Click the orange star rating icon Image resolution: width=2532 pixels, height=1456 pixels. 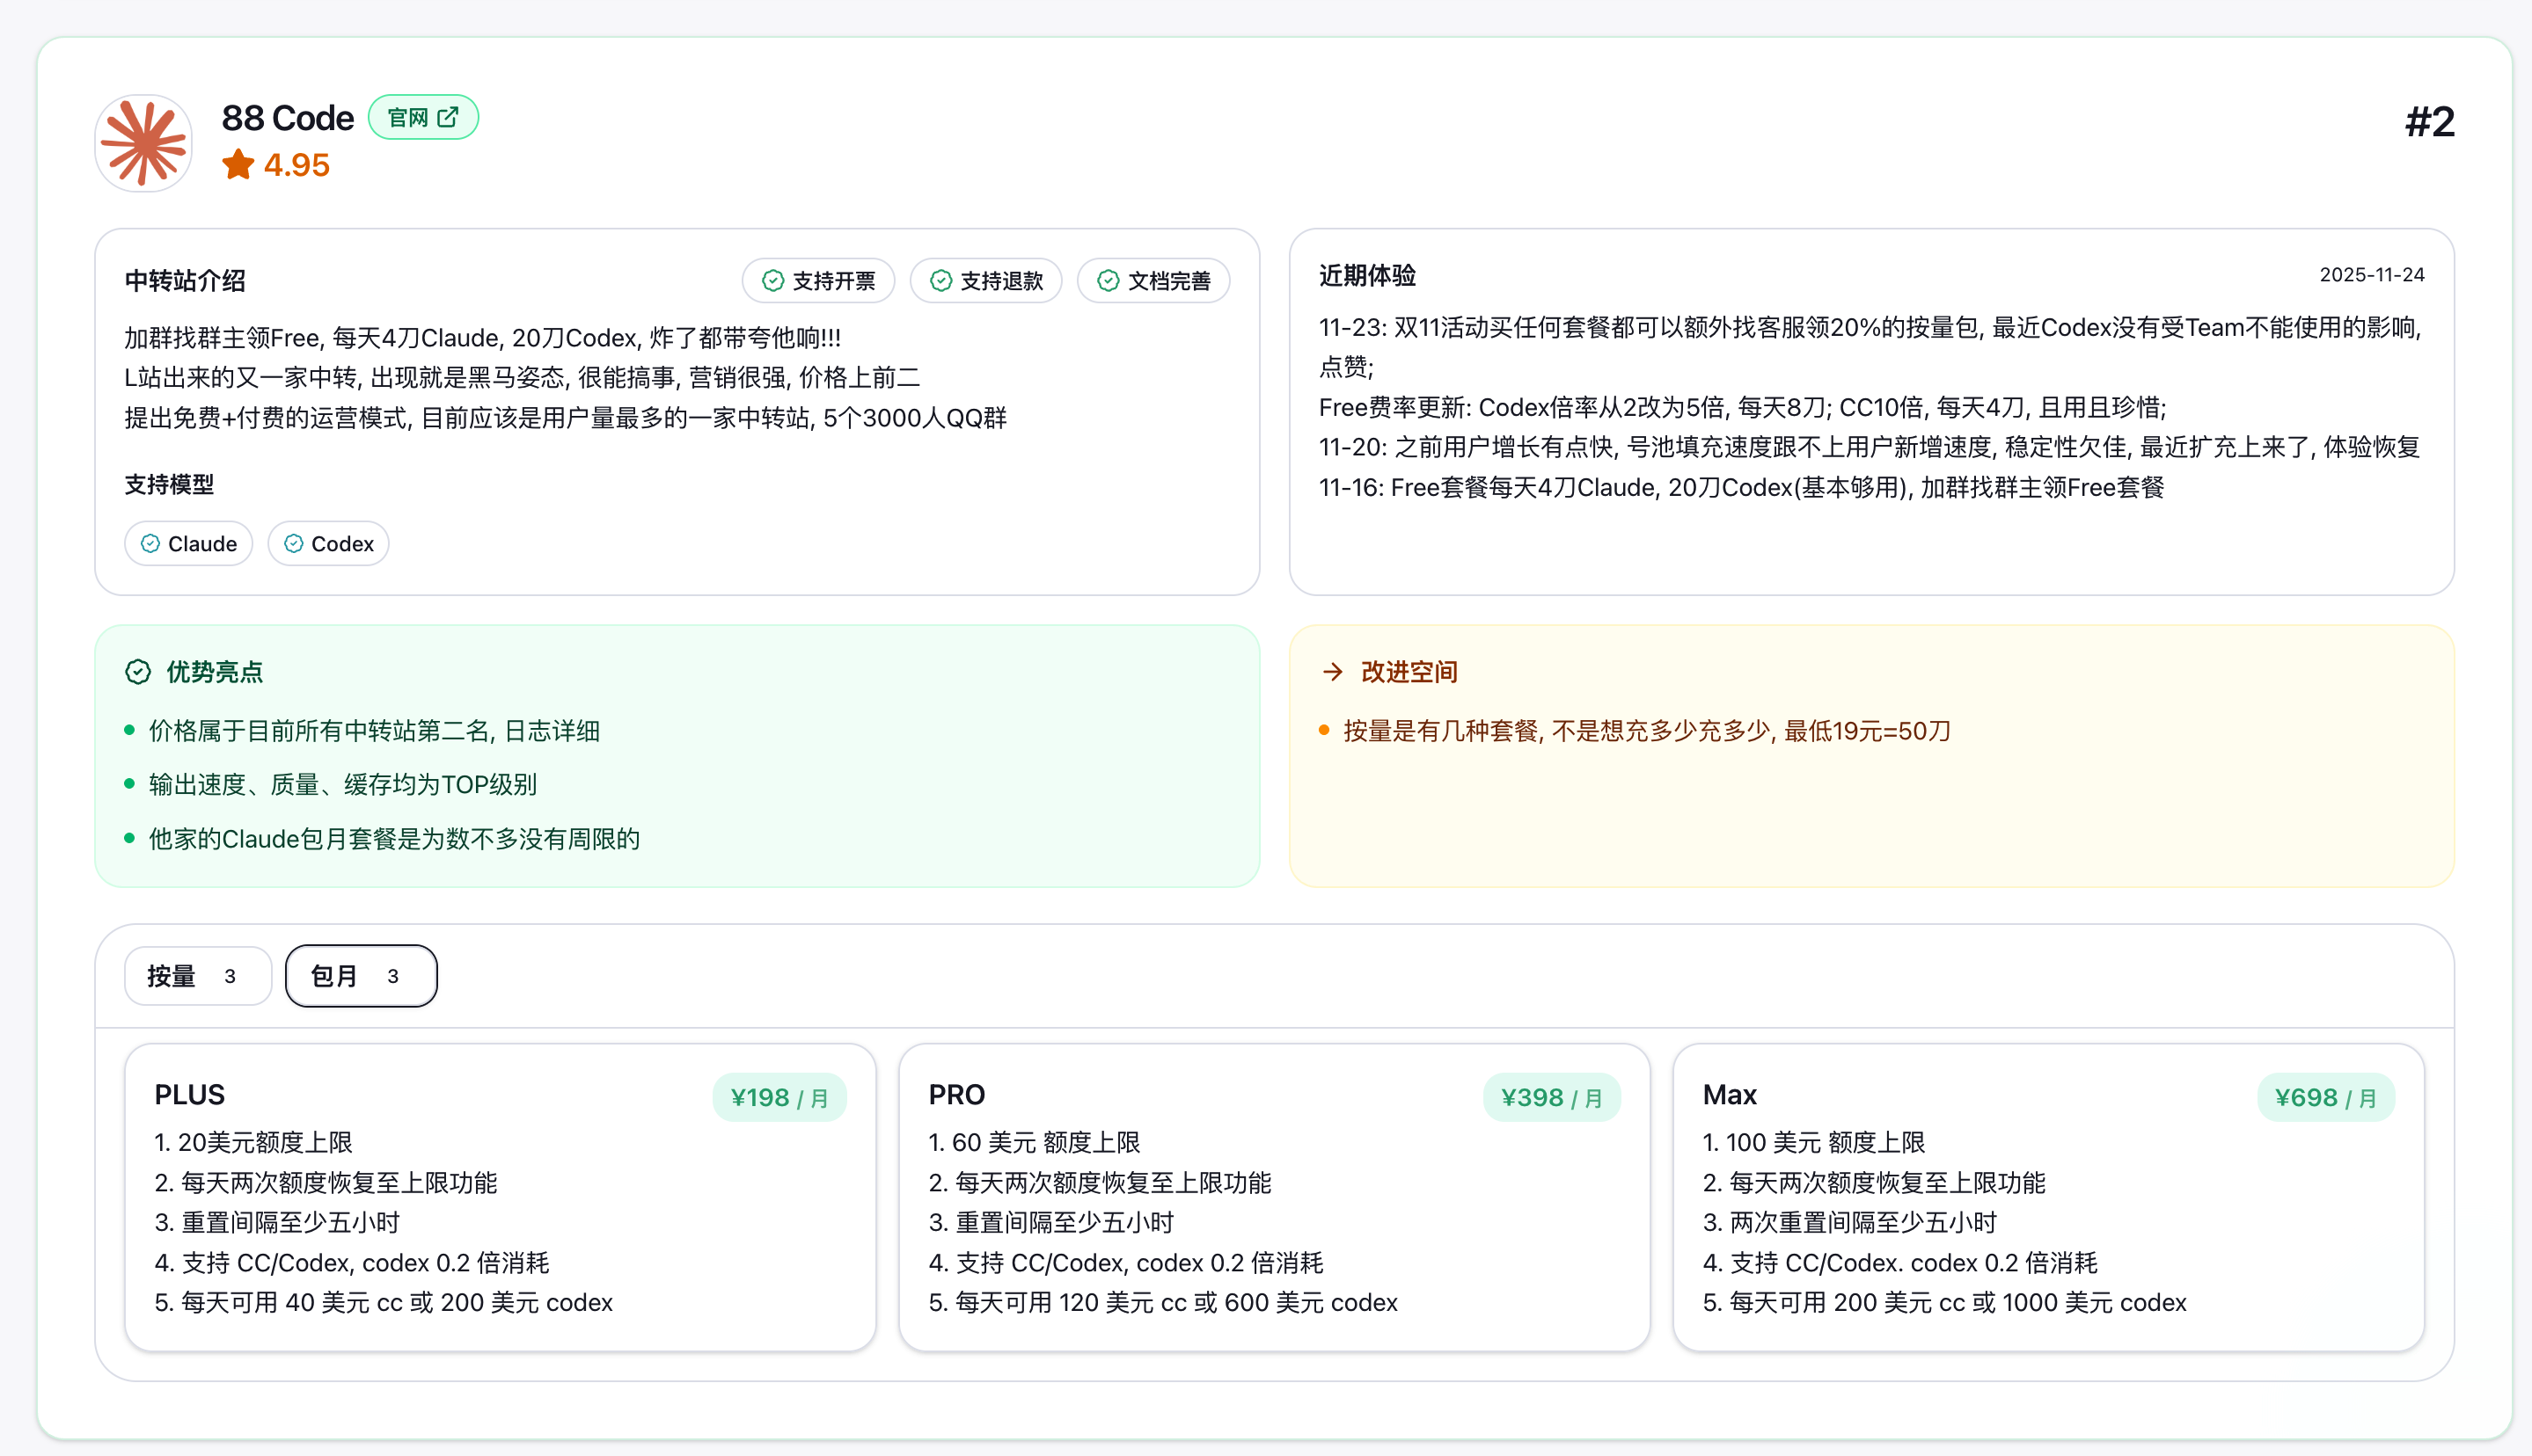(x=238, y=165)
